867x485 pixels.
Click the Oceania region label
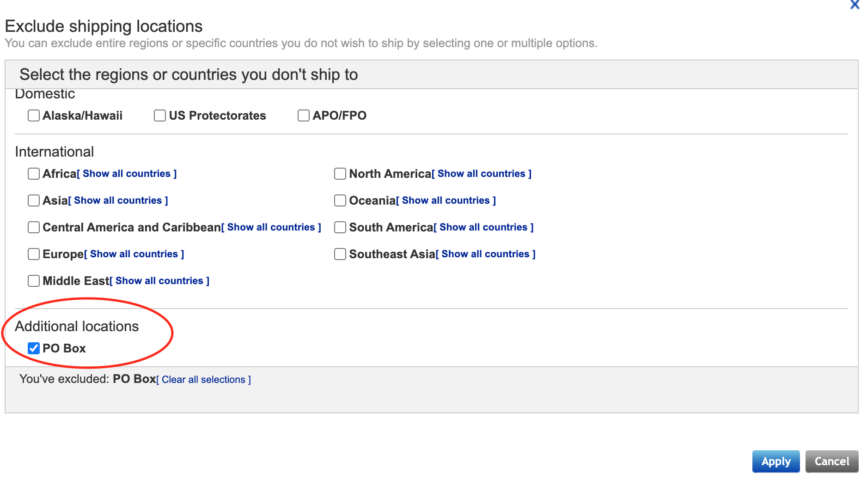pos(372,200)
